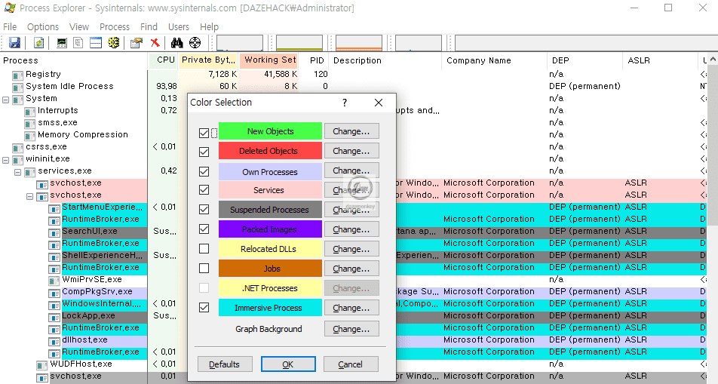Viewport: 718px width, 384px height.
Task: Collapse the System process tree node
Action: tap(5, 100)
